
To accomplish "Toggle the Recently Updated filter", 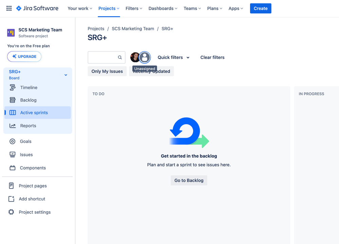I will [x=151, y=71].
